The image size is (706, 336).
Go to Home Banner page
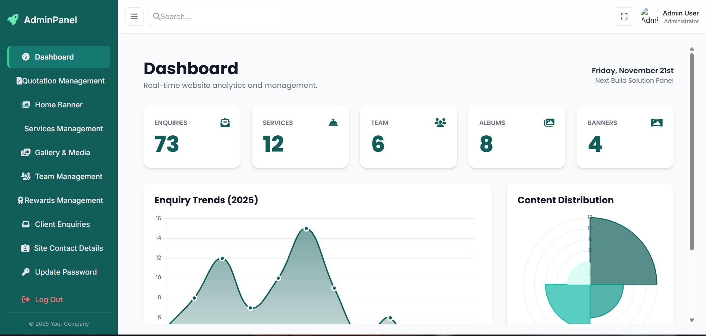point(58,105)
